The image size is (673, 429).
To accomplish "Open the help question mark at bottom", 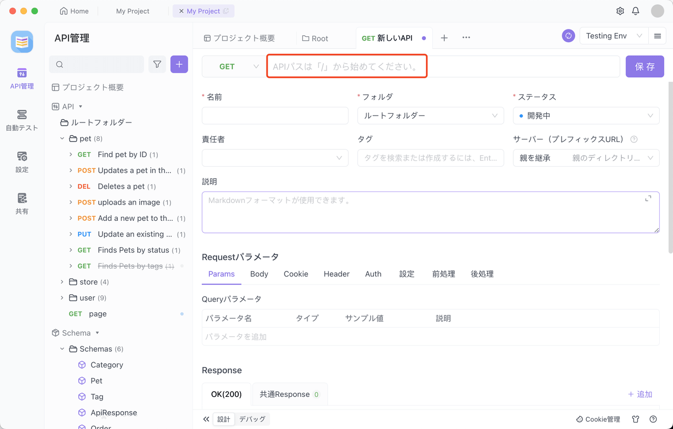I will coord(653,419).
